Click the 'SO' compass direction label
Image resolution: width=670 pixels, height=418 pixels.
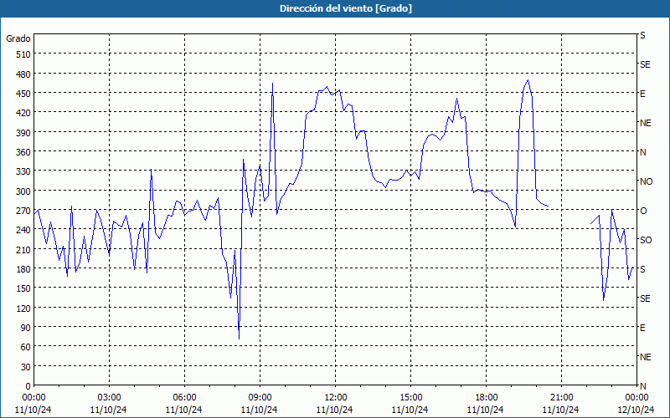646,240
